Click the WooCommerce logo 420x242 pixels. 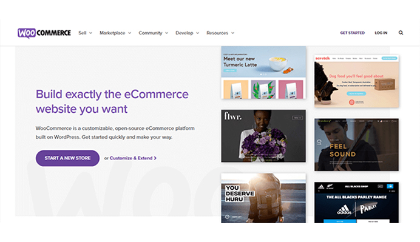44,33
